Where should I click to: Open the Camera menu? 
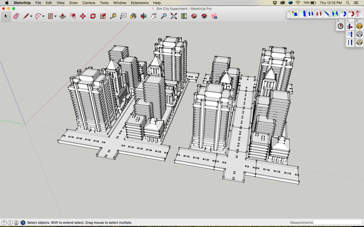88,3
